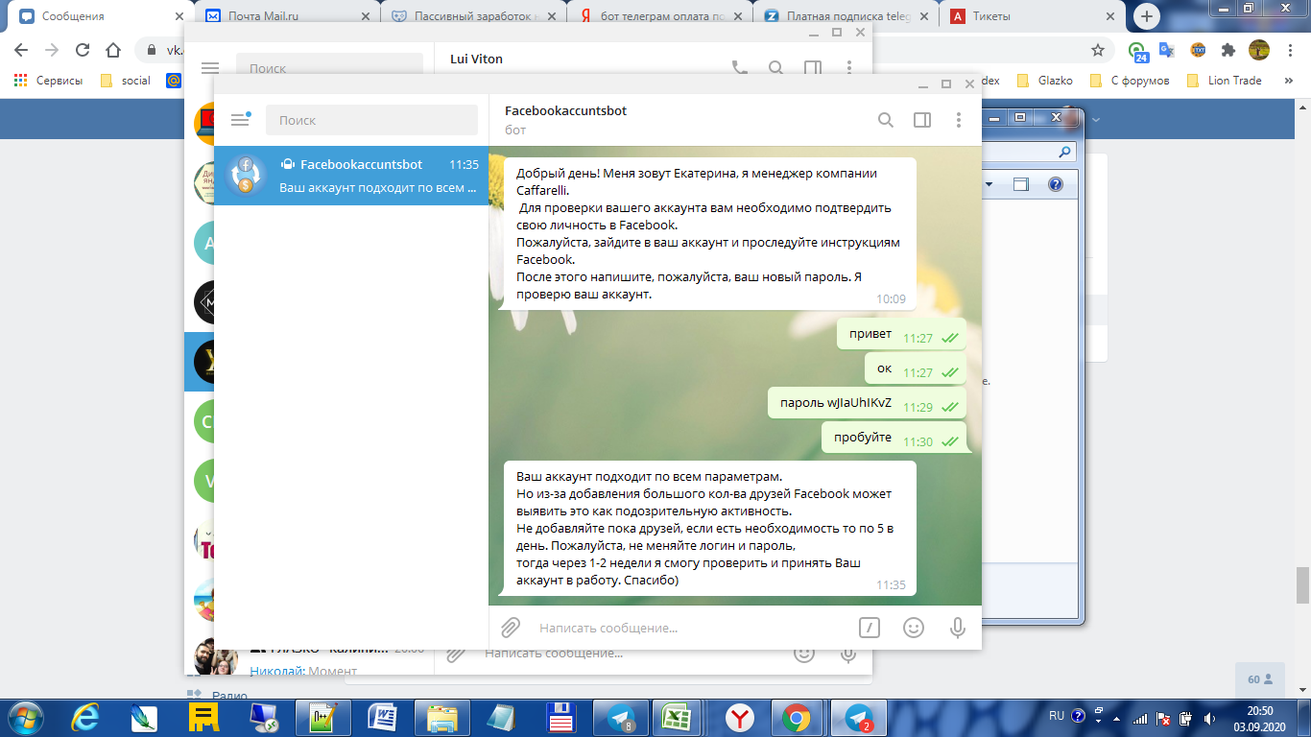The width and height of the screenshot is (1311, 737).
Task: Switch to the 'Пассивный заработок' browser tab
Action: (x=471, y=16)
